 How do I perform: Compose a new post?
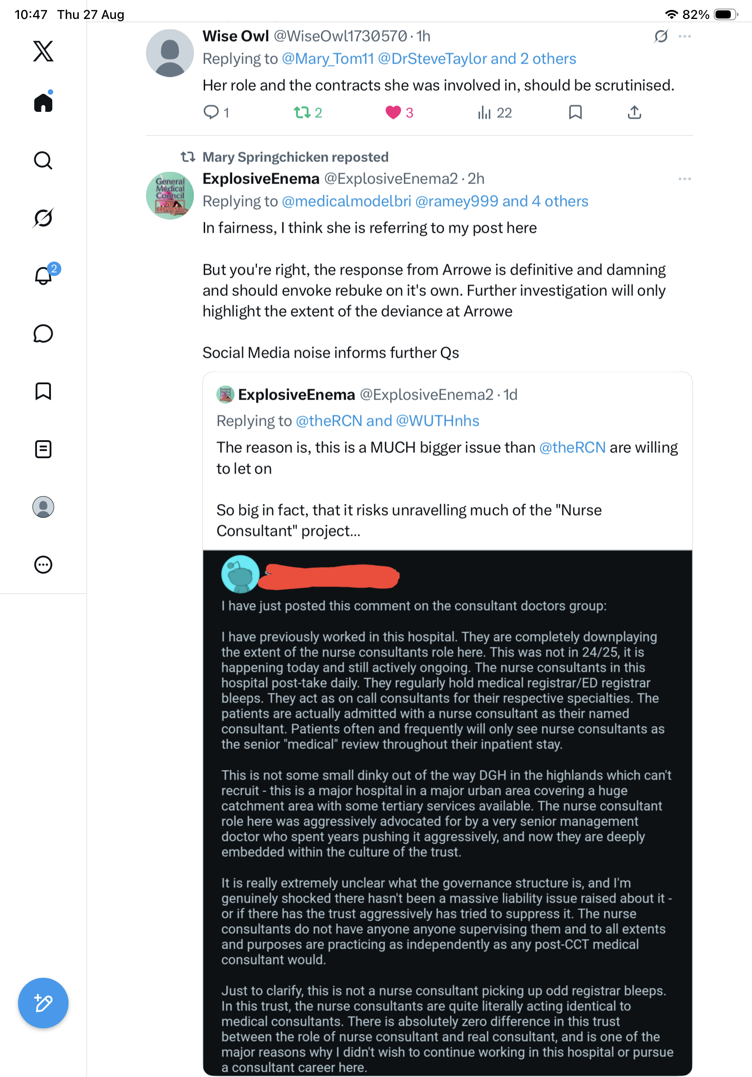point(43,1003)
